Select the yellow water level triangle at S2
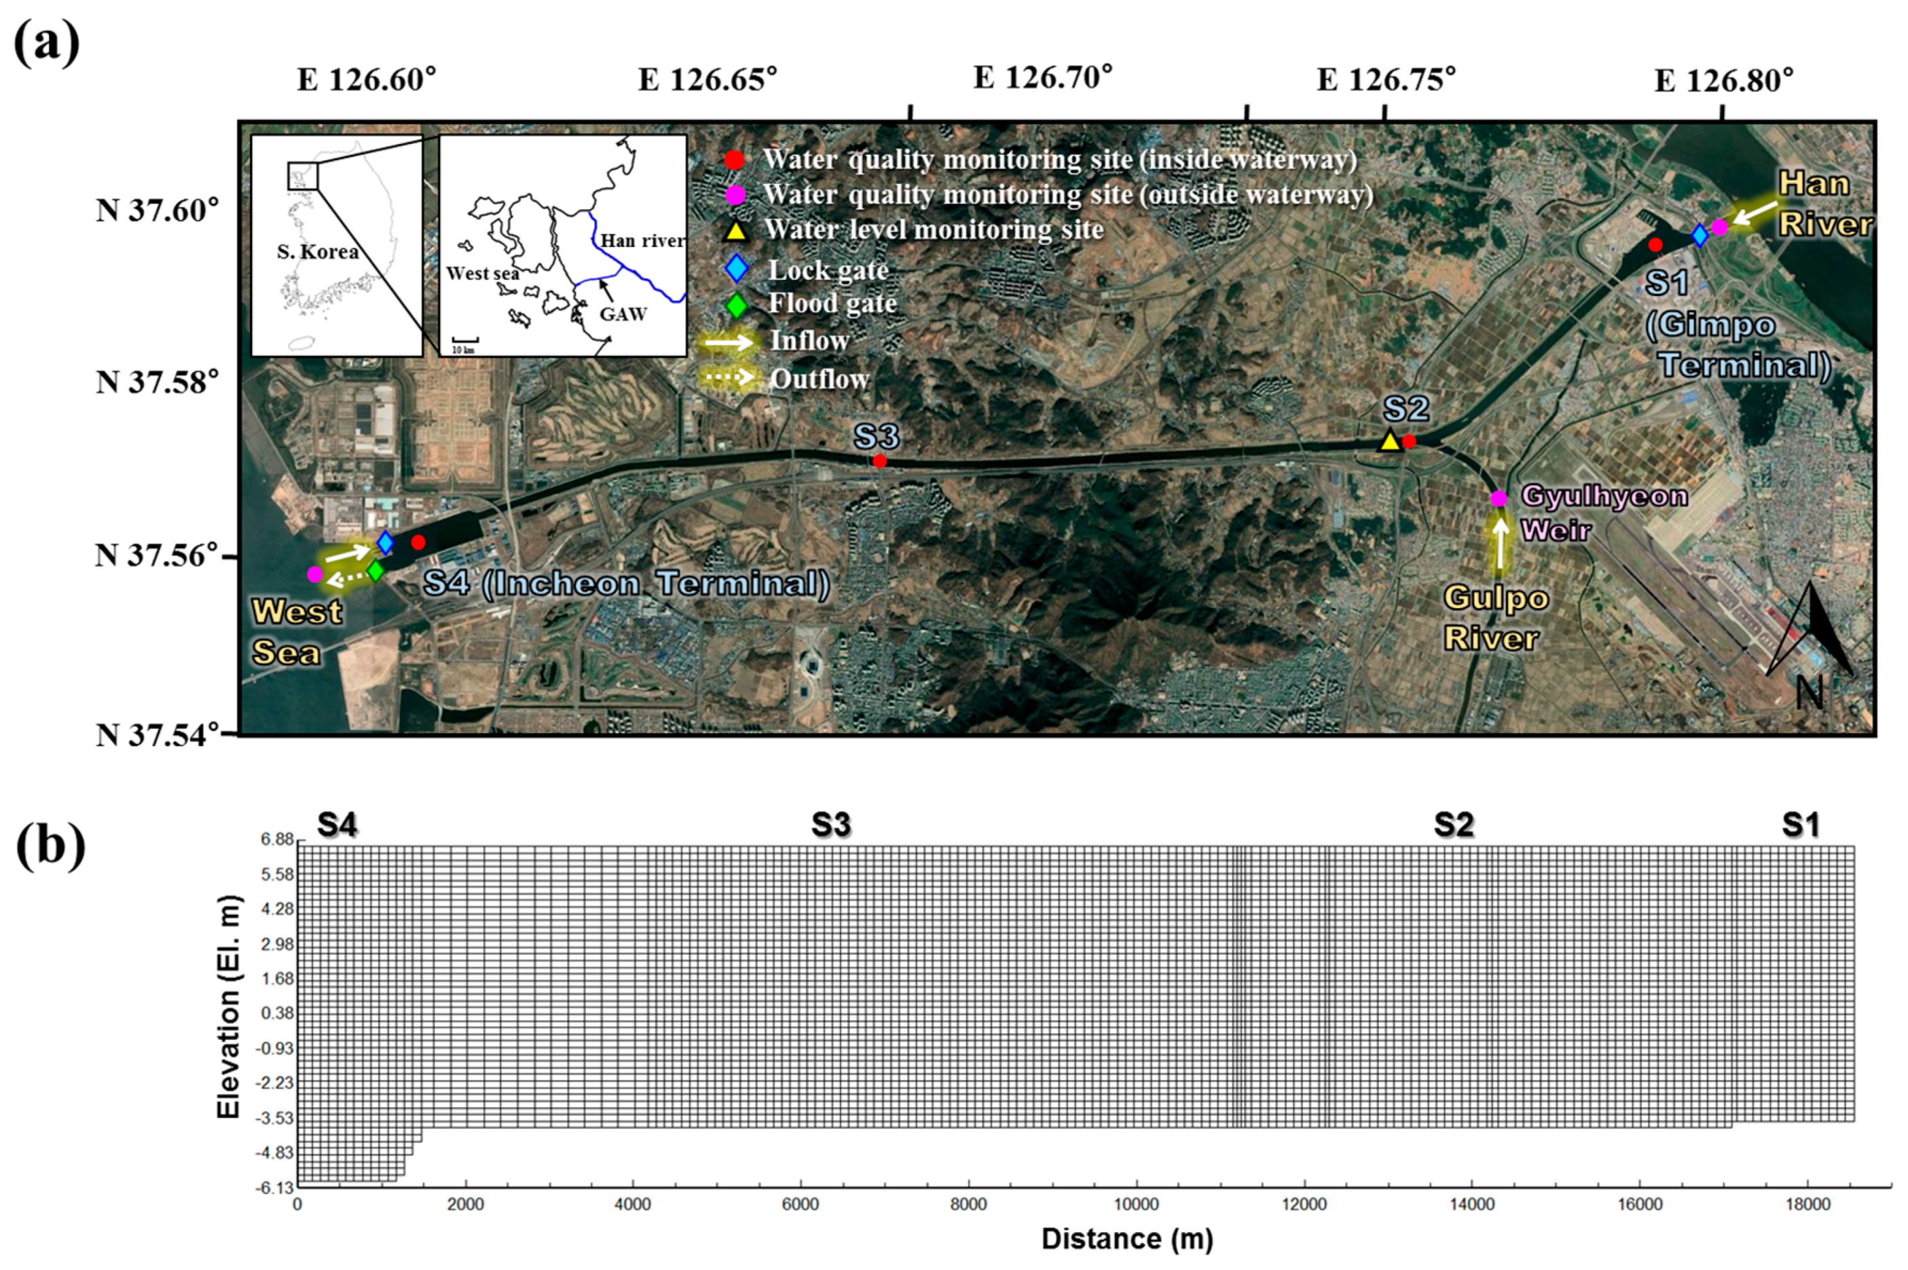This screenshot has height=1270, width=1908. (x=1389, y=441)
